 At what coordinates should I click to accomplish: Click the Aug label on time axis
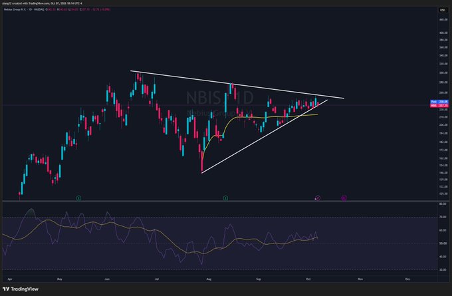[x=209, y=279]
